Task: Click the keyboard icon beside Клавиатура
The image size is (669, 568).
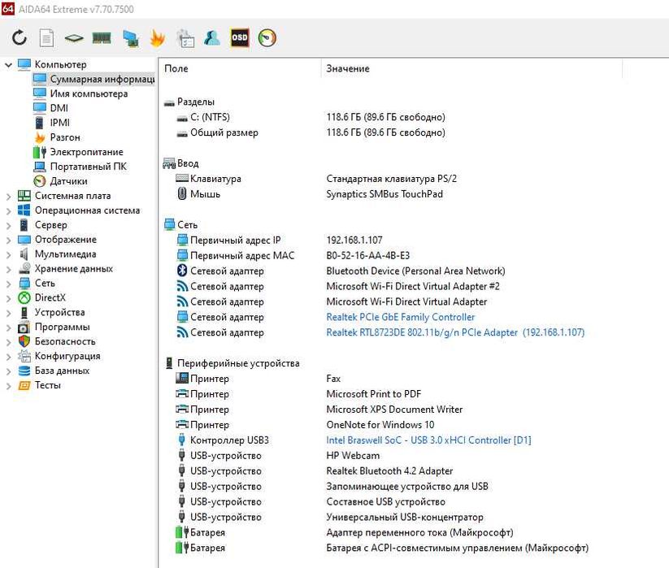Action: coord(182,178)
